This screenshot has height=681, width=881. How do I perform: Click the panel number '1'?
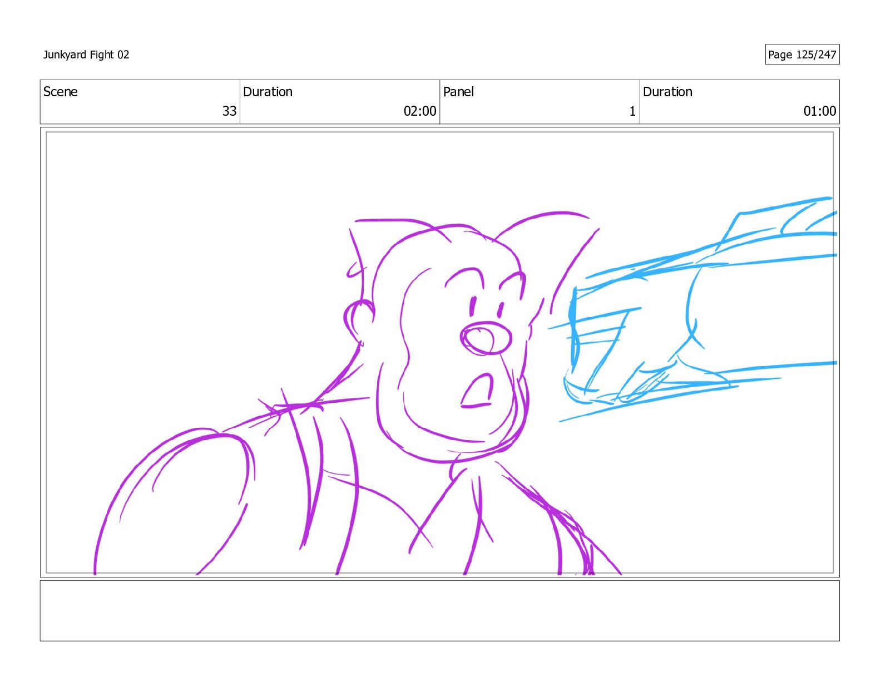click(632, 111)
